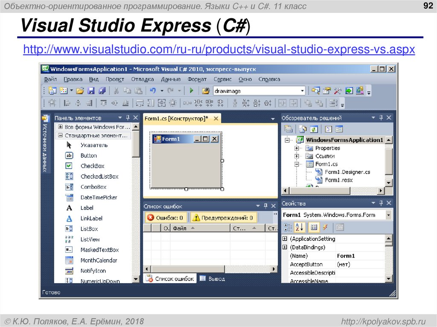Click the toolbox panel vertical scrollbar

pos(136,203)
